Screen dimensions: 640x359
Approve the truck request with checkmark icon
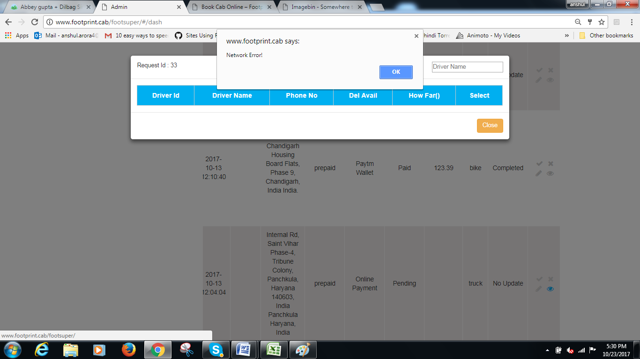539,279
